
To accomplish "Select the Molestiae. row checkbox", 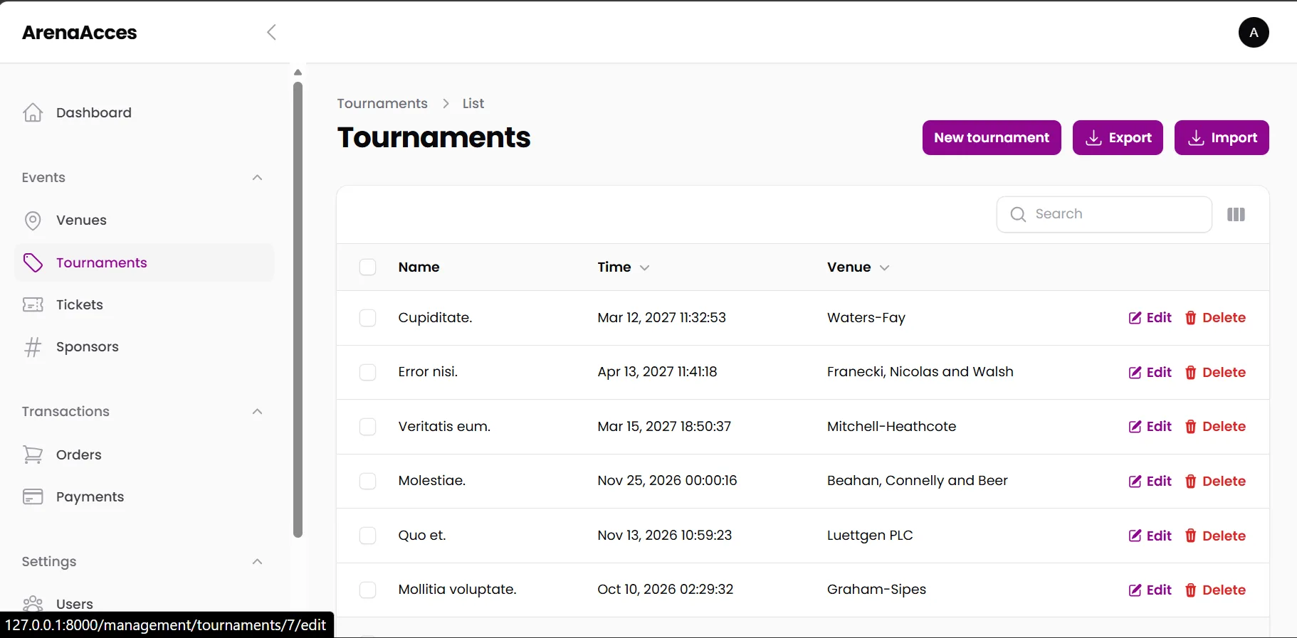I will pos(367,482).
